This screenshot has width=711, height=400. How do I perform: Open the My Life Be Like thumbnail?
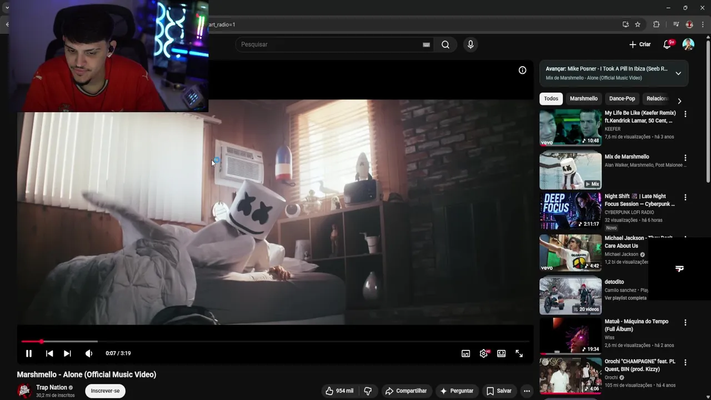pos(570,128)
